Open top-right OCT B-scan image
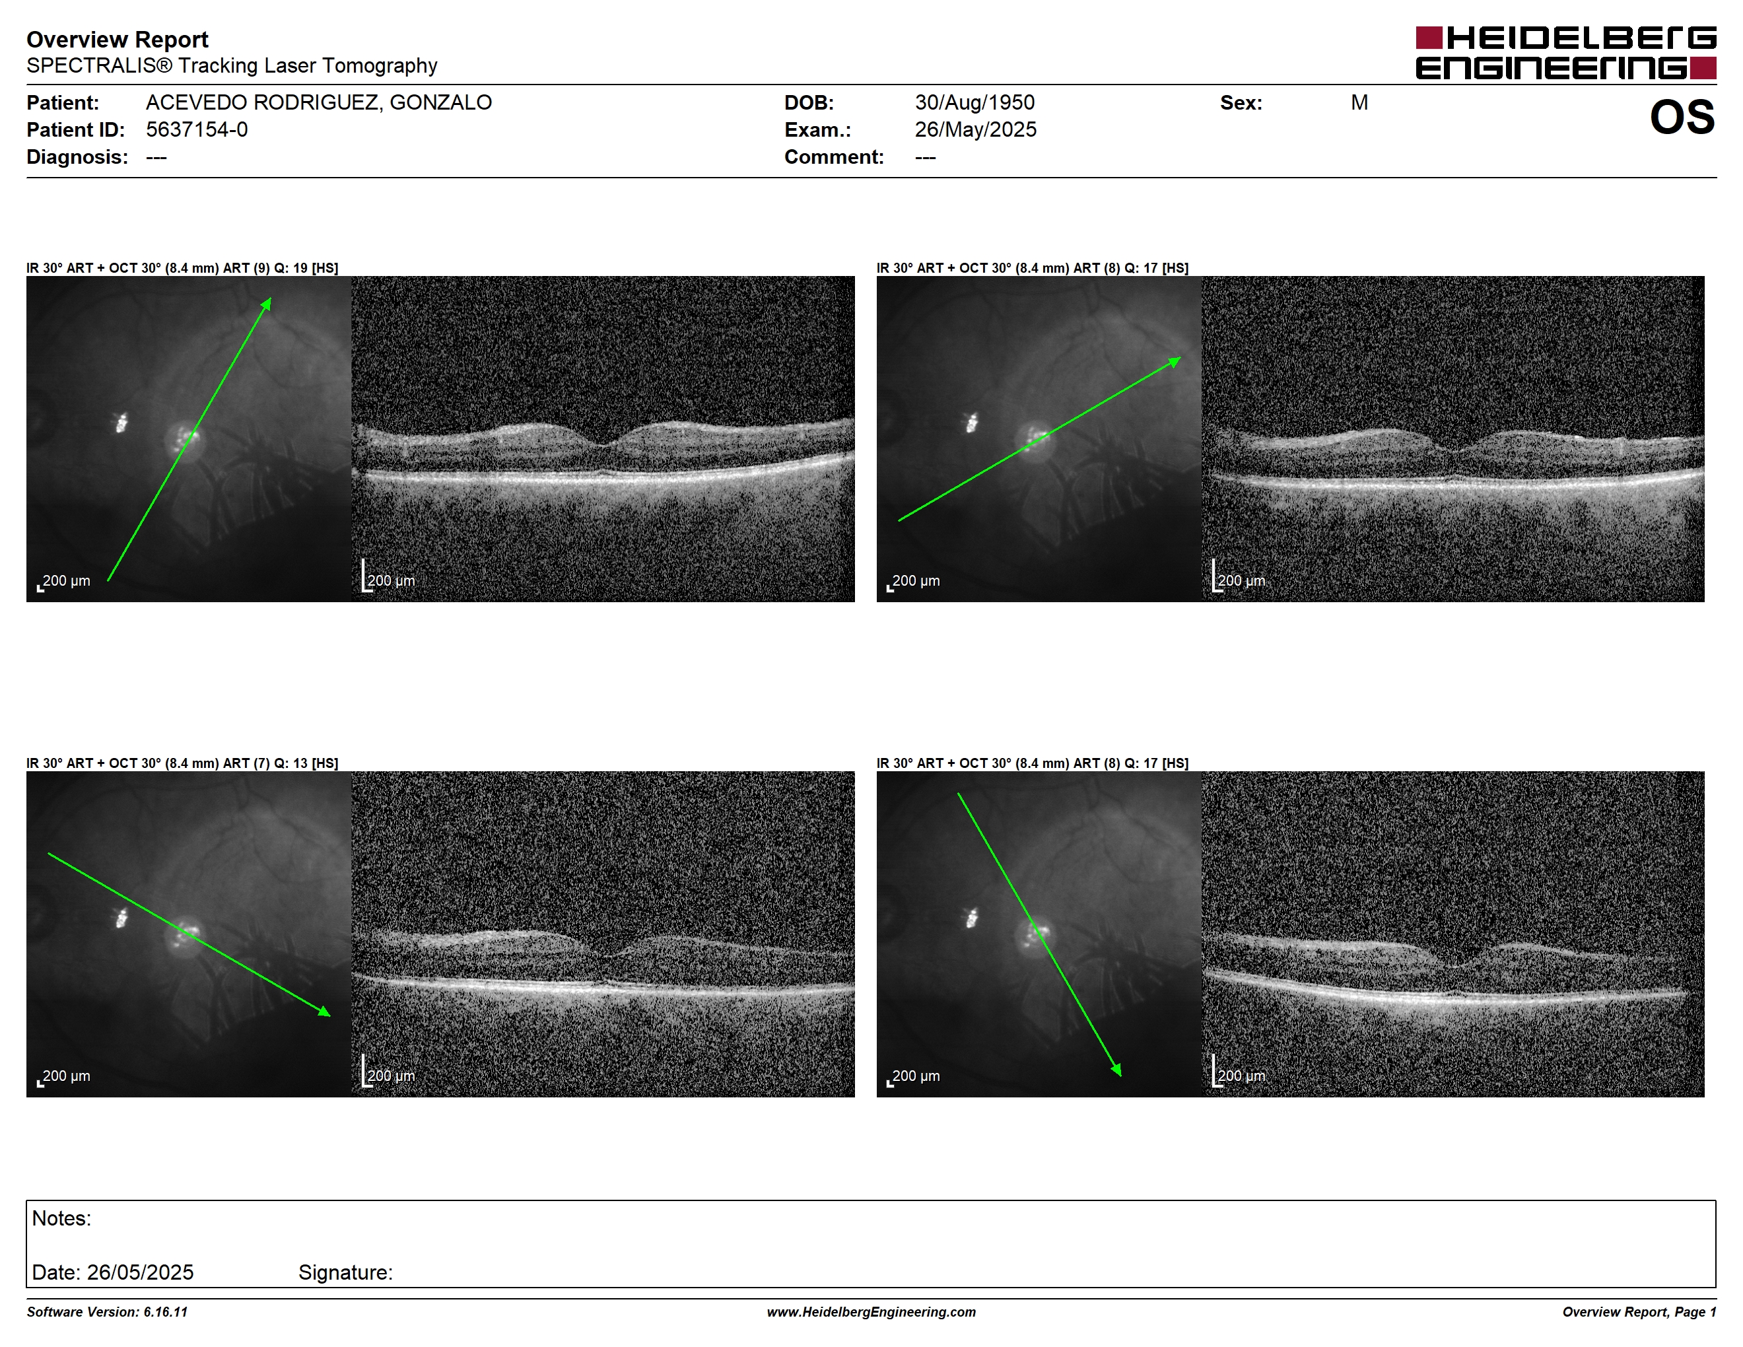This screenshot has height=1347, width=1743. 1452,439
